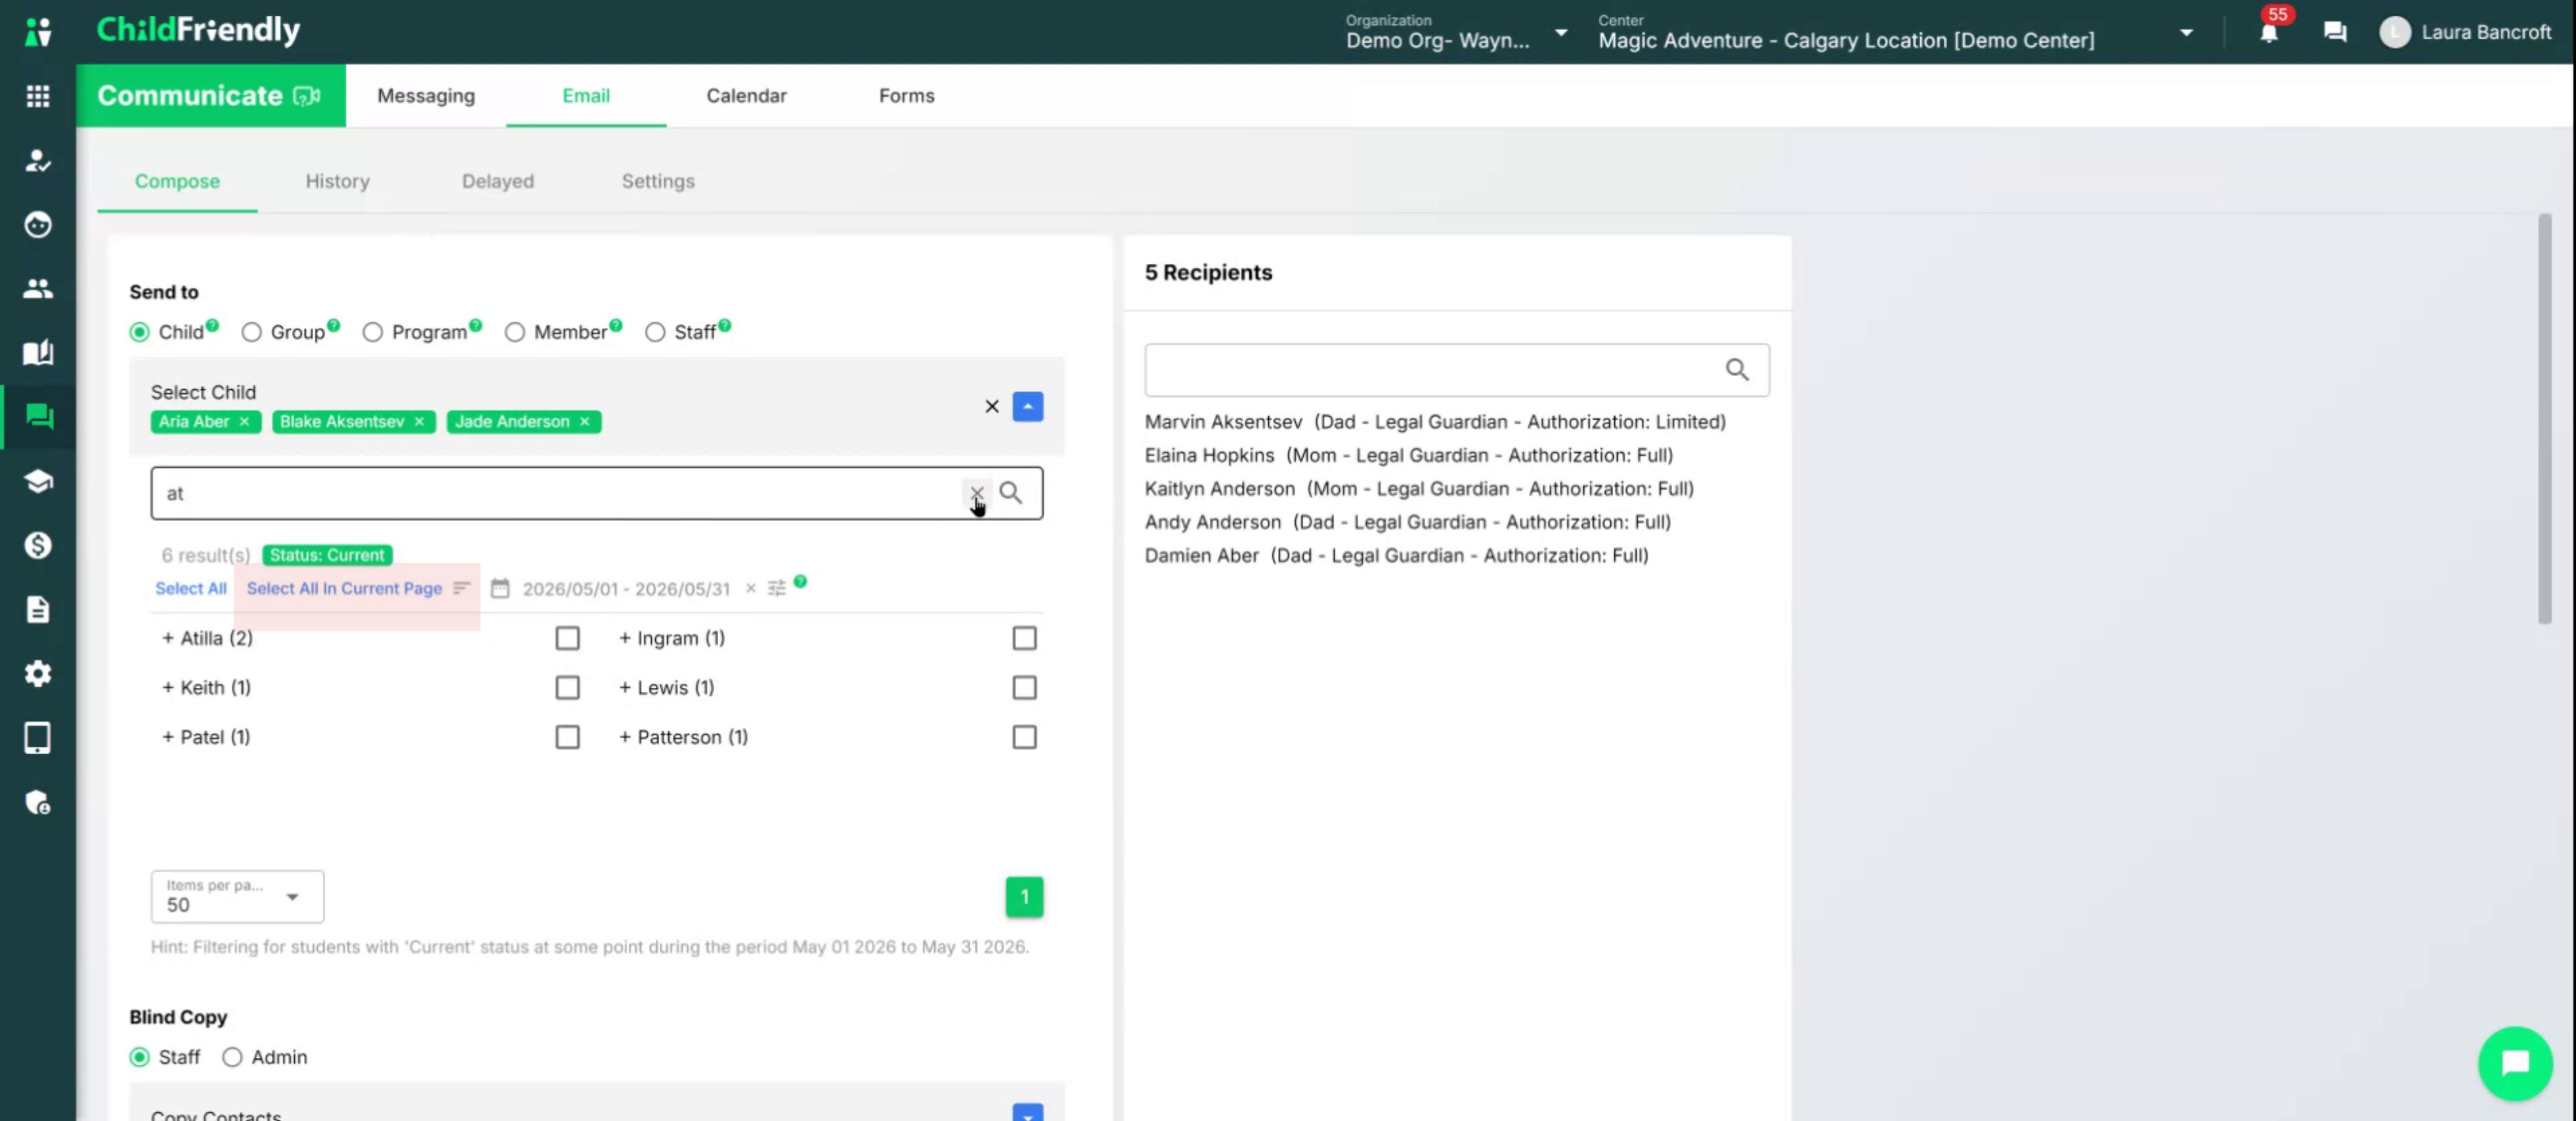The image size is (2576, 1121).
Task: Open the Center selection dropdown
Action: point(1896,32)
